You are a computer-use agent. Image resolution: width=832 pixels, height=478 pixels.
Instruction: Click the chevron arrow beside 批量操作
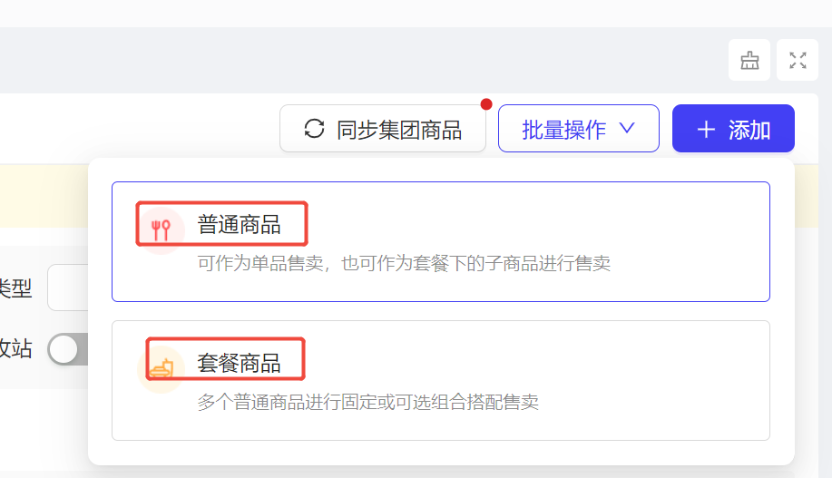pyautogui.click(x=627, y=129)
